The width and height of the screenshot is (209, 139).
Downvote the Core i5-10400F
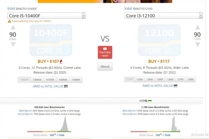pos(12,46)
